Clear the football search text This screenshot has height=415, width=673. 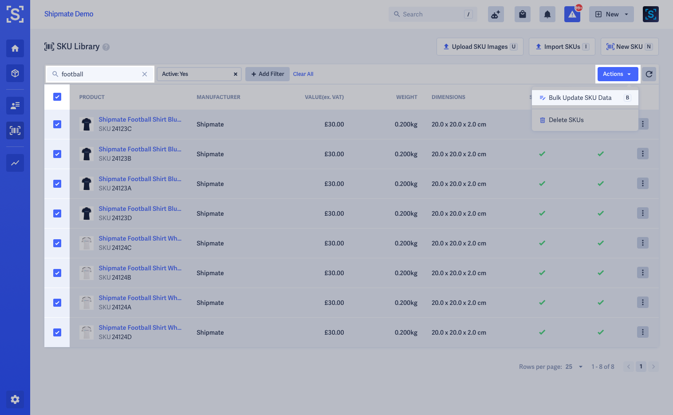tap(145, 74)
